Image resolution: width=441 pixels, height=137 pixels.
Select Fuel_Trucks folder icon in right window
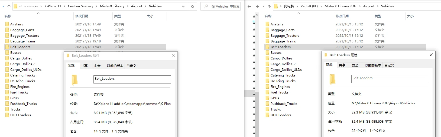[267, 92]
